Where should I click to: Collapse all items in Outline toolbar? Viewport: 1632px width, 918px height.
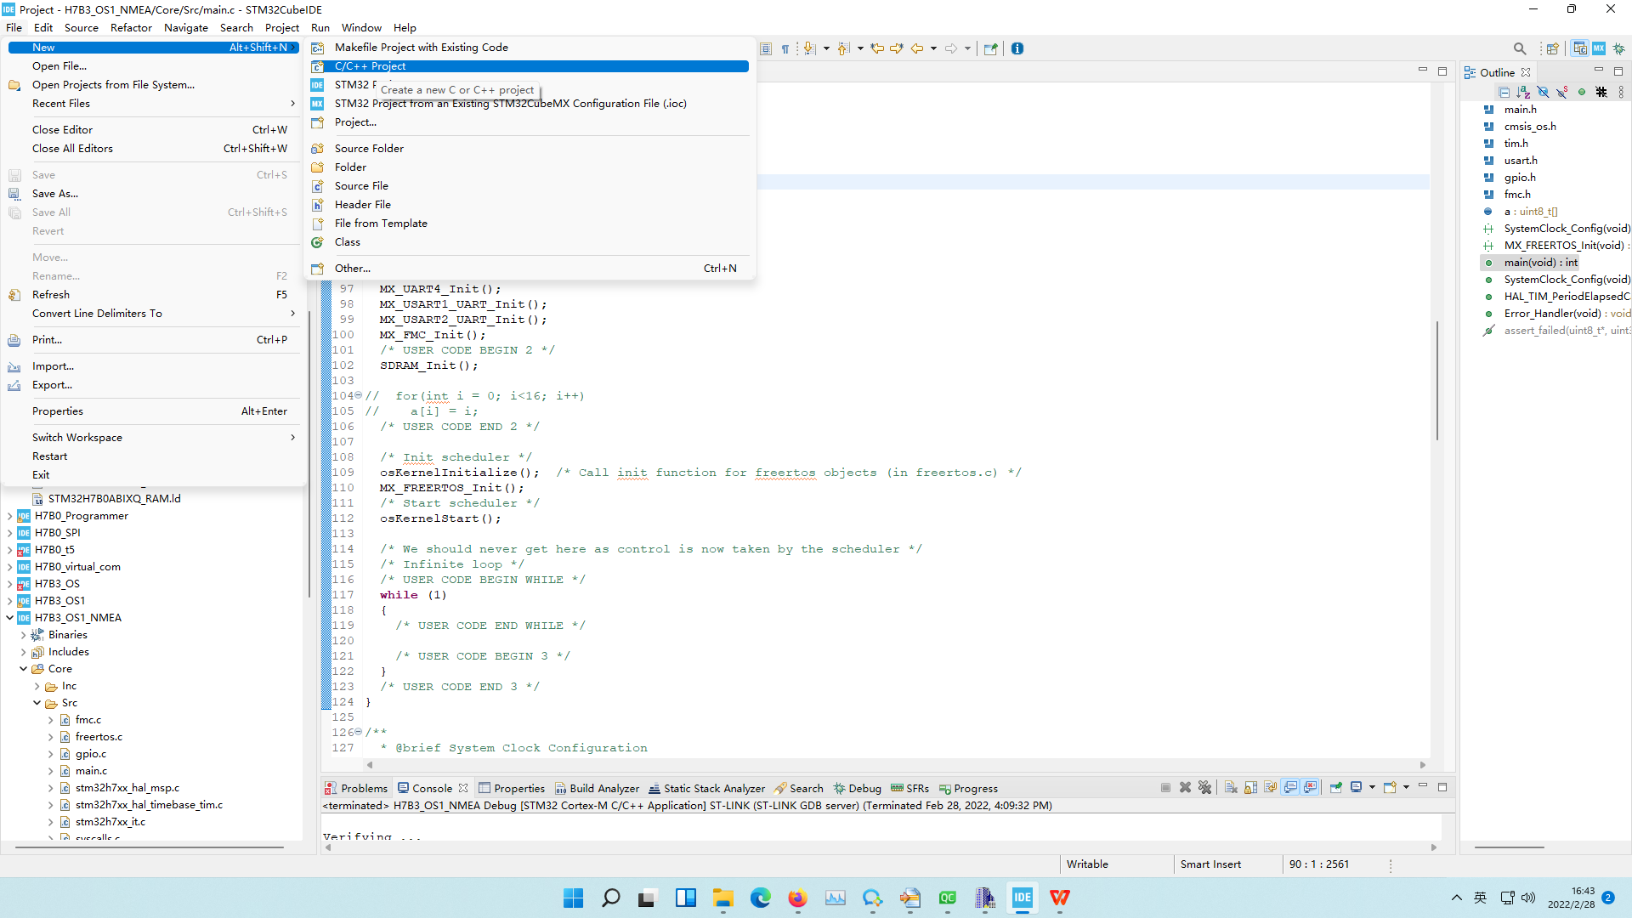tap(1504, 92)
